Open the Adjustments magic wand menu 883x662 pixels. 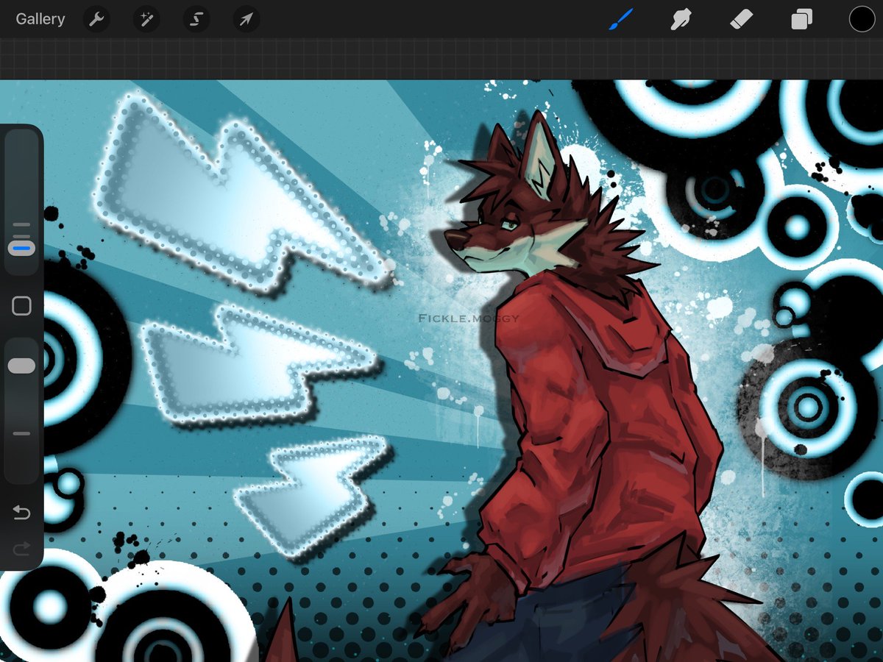146,19
